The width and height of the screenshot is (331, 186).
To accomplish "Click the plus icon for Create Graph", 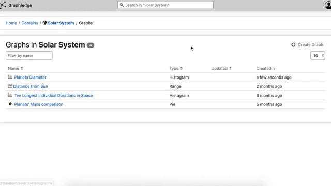I will [293, 45].
